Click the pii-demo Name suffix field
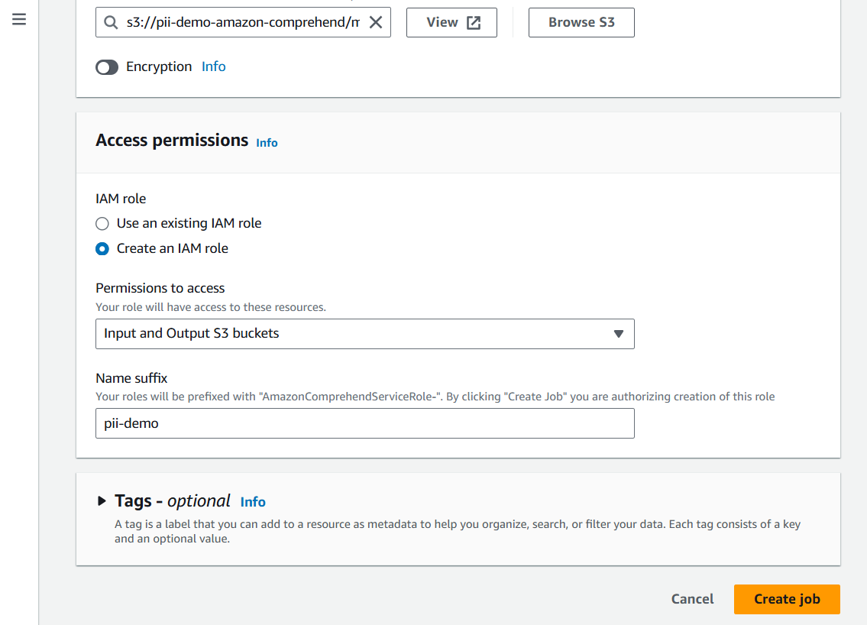867x625 pixels. 364,423
